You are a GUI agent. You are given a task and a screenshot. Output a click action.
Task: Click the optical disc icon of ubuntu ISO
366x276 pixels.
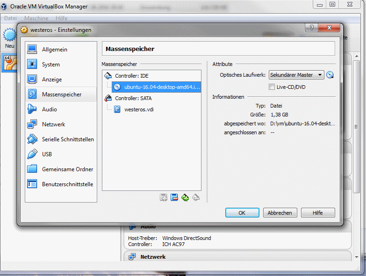pos(117,87)
